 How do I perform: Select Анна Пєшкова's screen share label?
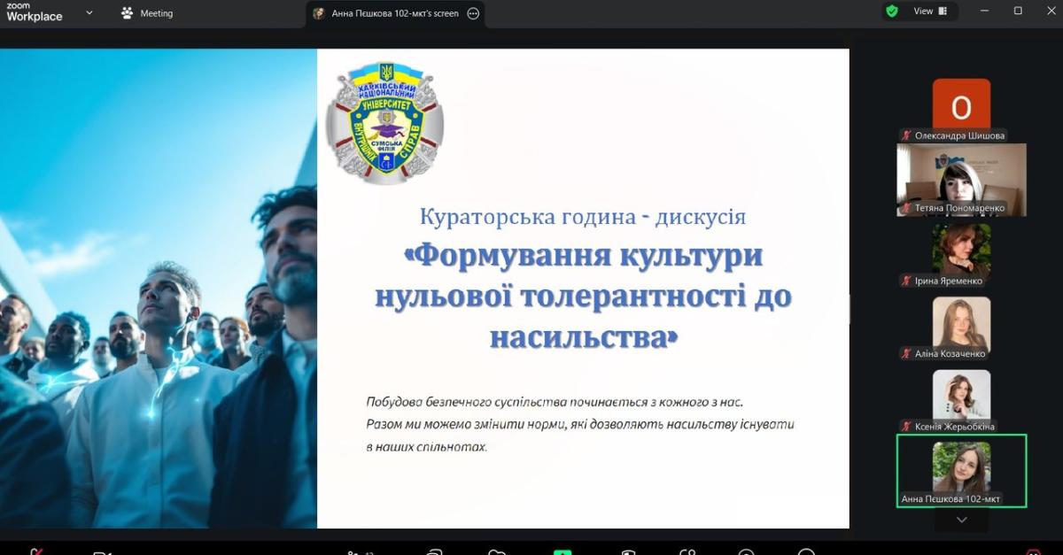394,13
